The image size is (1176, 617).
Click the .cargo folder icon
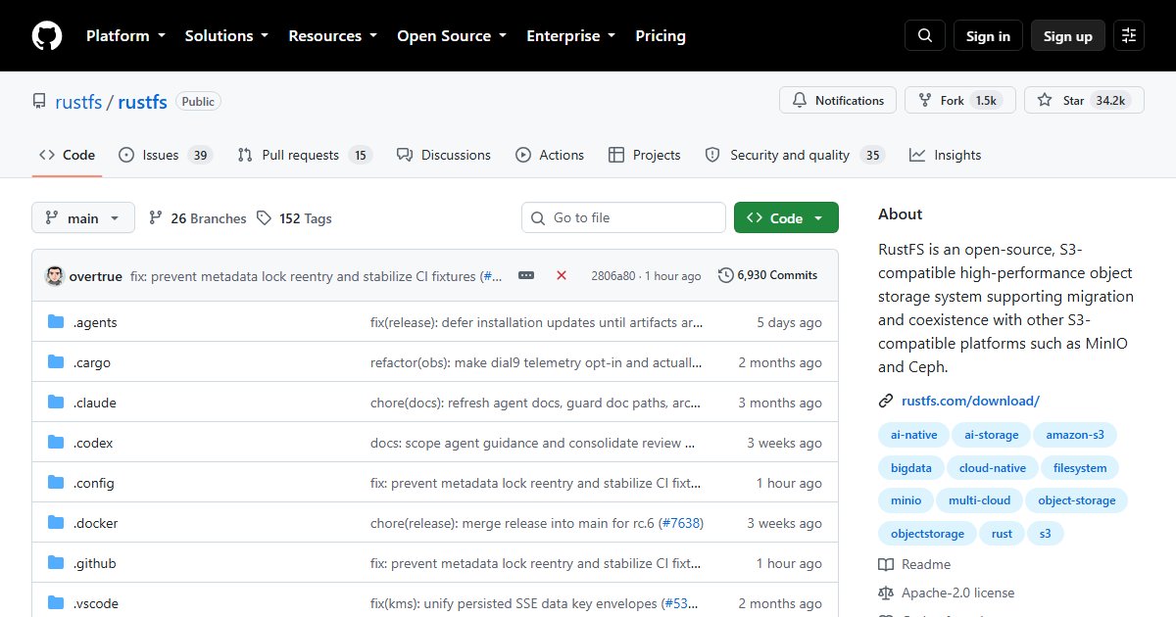tap(56, 362)
